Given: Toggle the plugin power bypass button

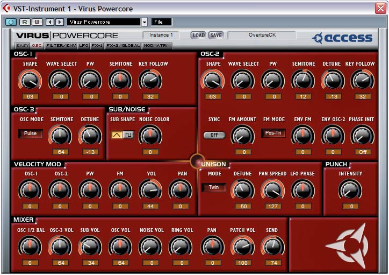Looking at the screenshot, I should pyautogui.click(x=11, y=22).
